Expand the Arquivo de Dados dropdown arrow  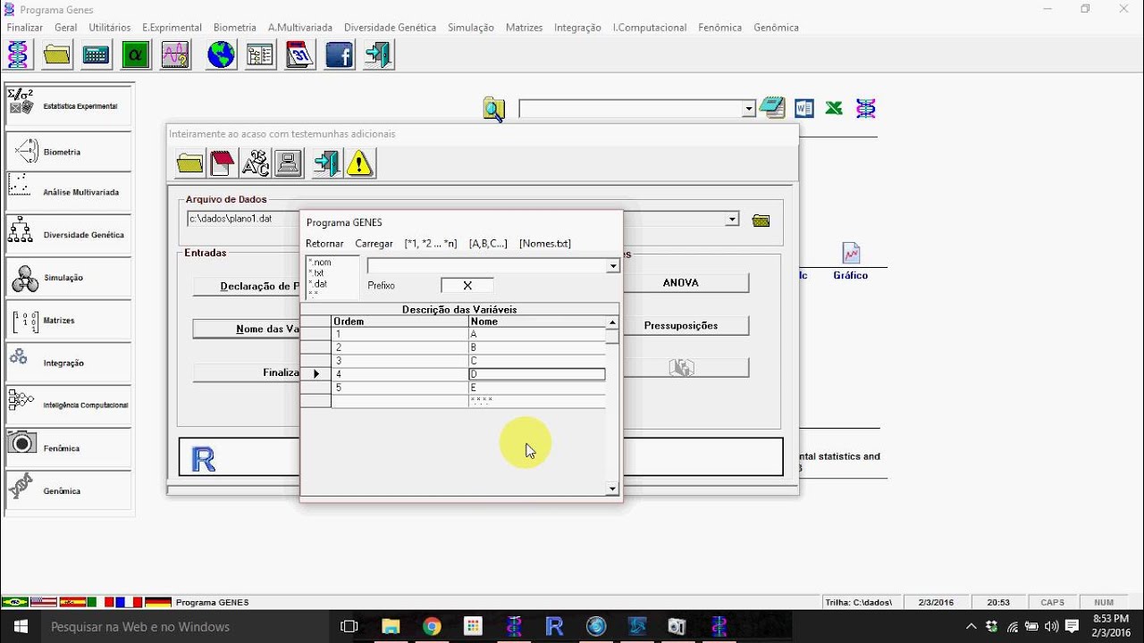732,219
